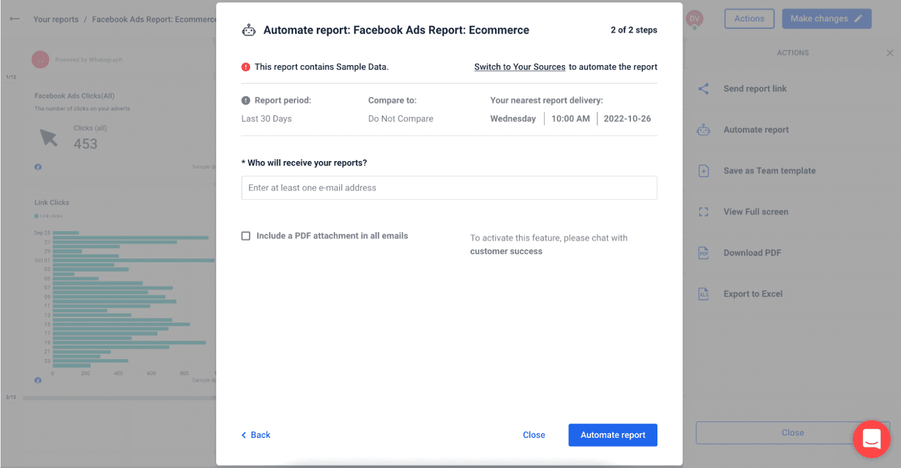Click the Switch to Your Sources link
Image resolution: width=901 pixels, height=468 pixels.
tap(519, 67)
